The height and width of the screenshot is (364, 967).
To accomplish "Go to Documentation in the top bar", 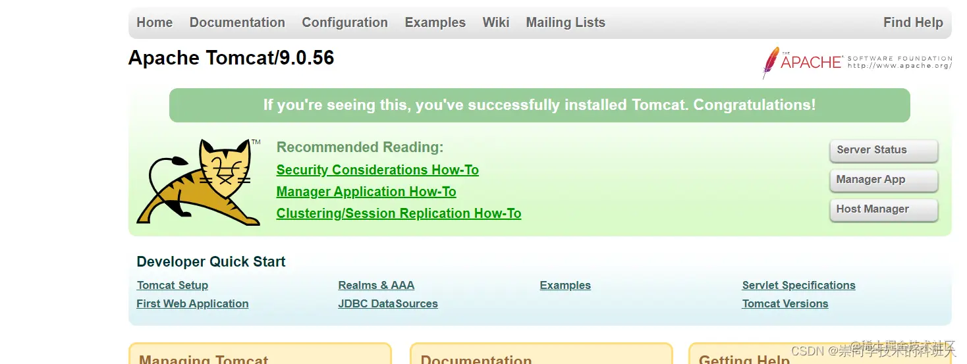I will pyautogui.click(x=237, y=22).
